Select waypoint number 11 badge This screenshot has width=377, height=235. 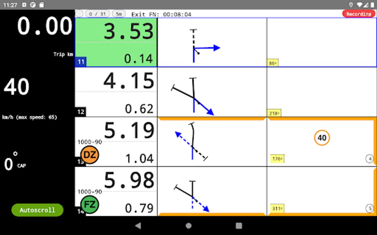(x=81, y=62)
